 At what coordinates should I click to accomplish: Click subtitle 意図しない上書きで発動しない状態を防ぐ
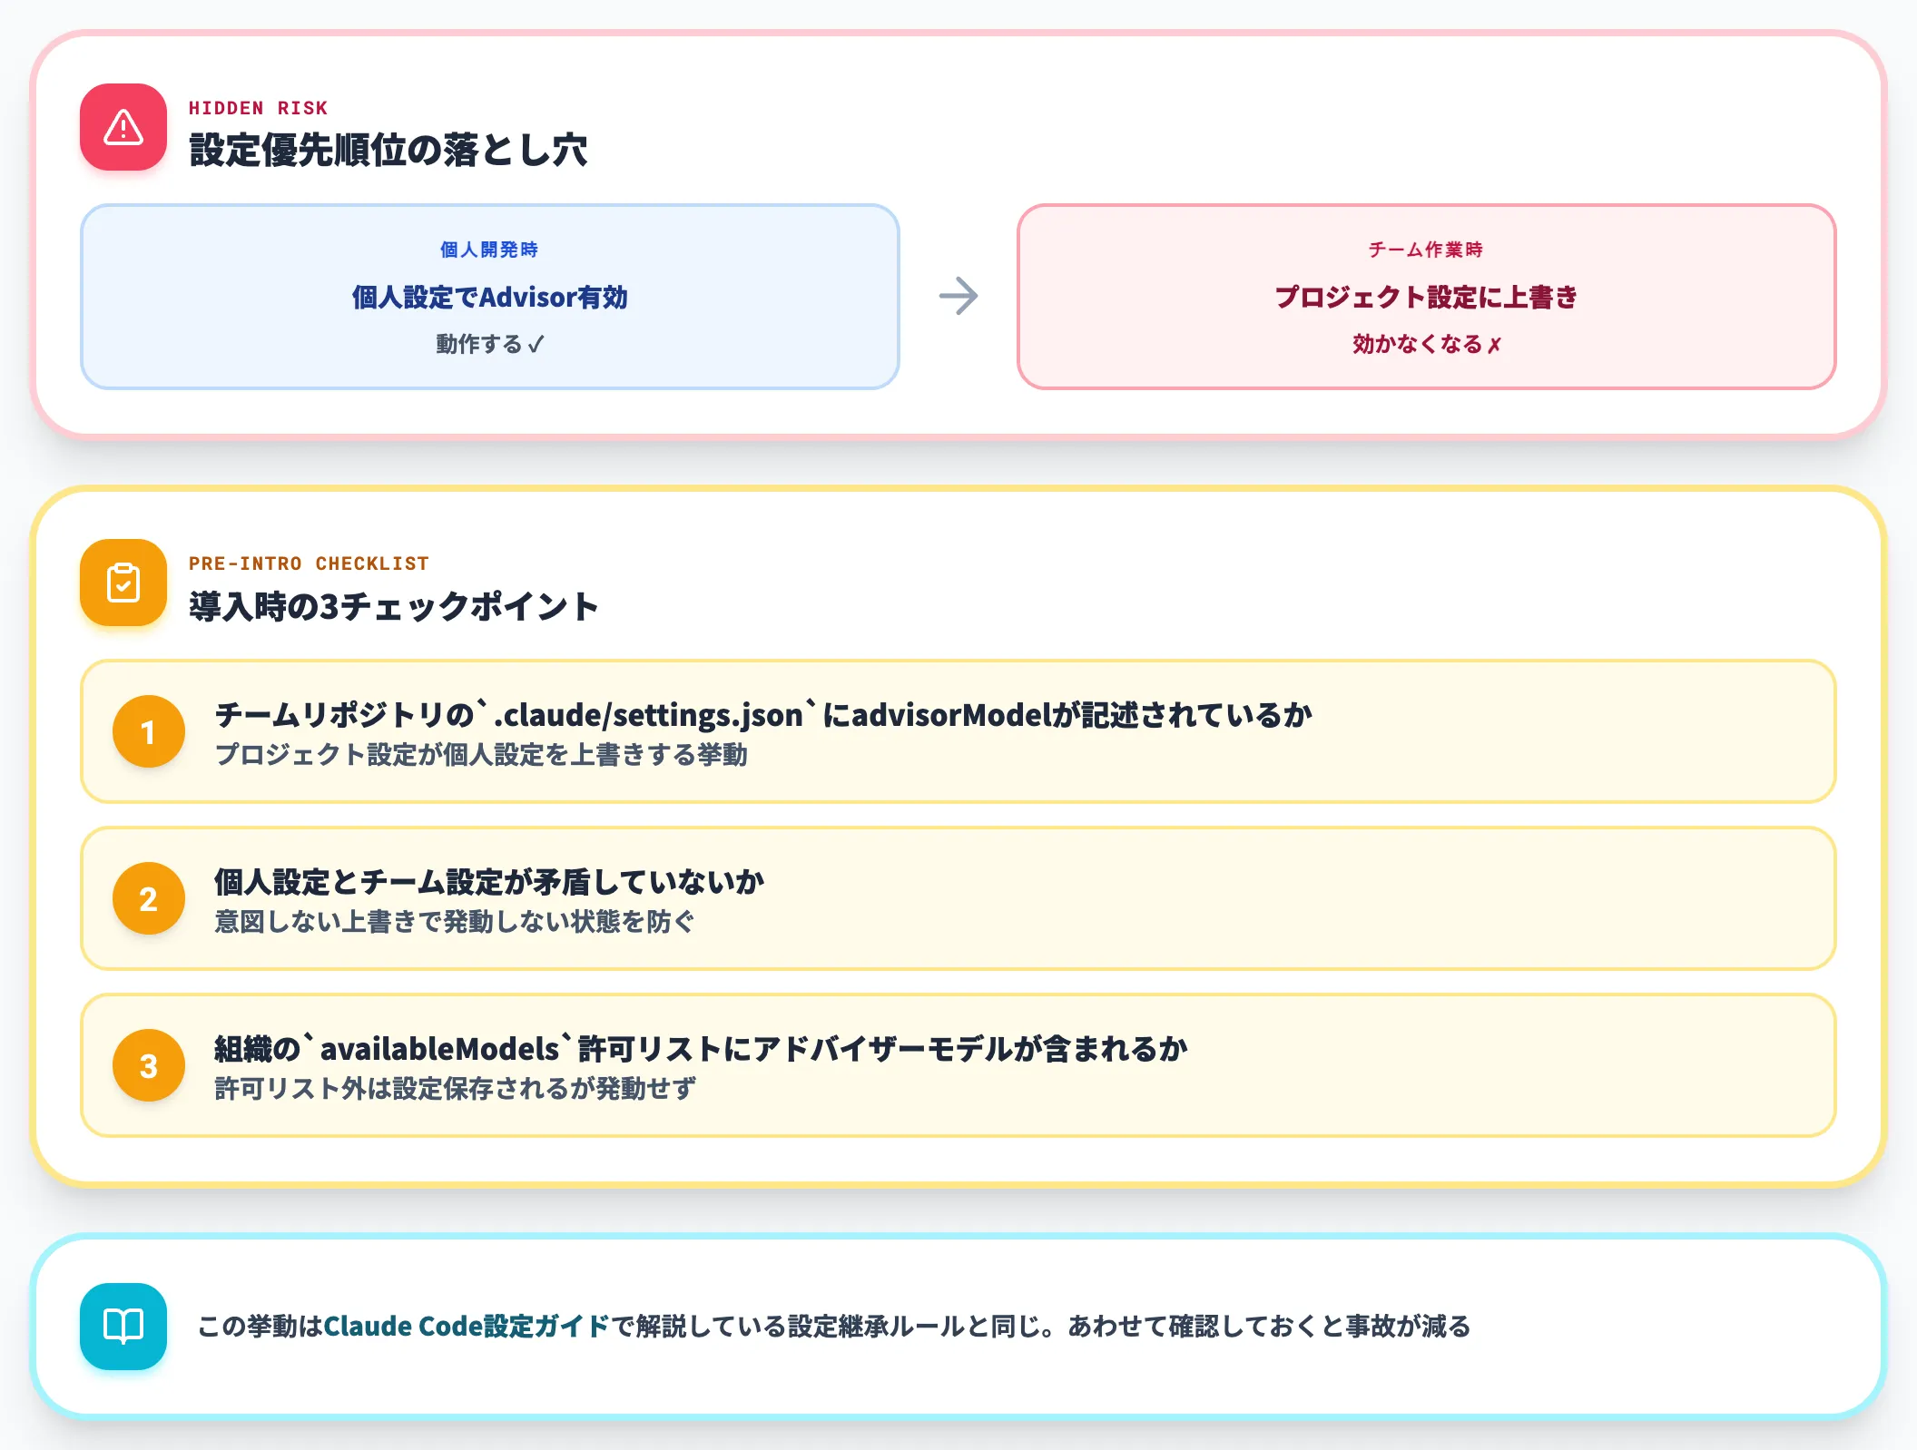pos(455,922)
